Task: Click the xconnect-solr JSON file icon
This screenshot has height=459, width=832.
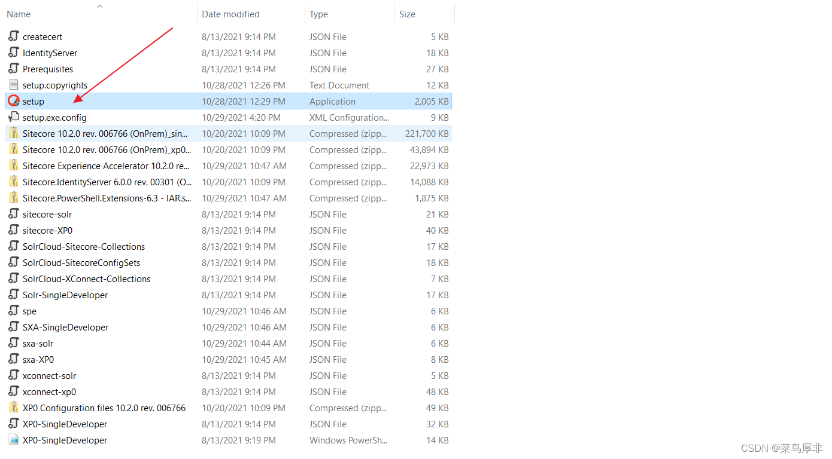Action: click(x=14, y=375)
